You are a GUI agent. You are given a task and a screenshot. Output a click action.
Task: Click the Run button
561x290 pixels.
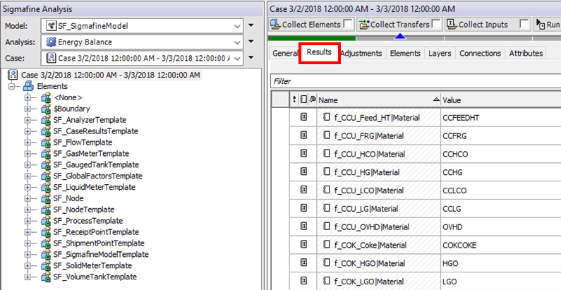point(548,24)
